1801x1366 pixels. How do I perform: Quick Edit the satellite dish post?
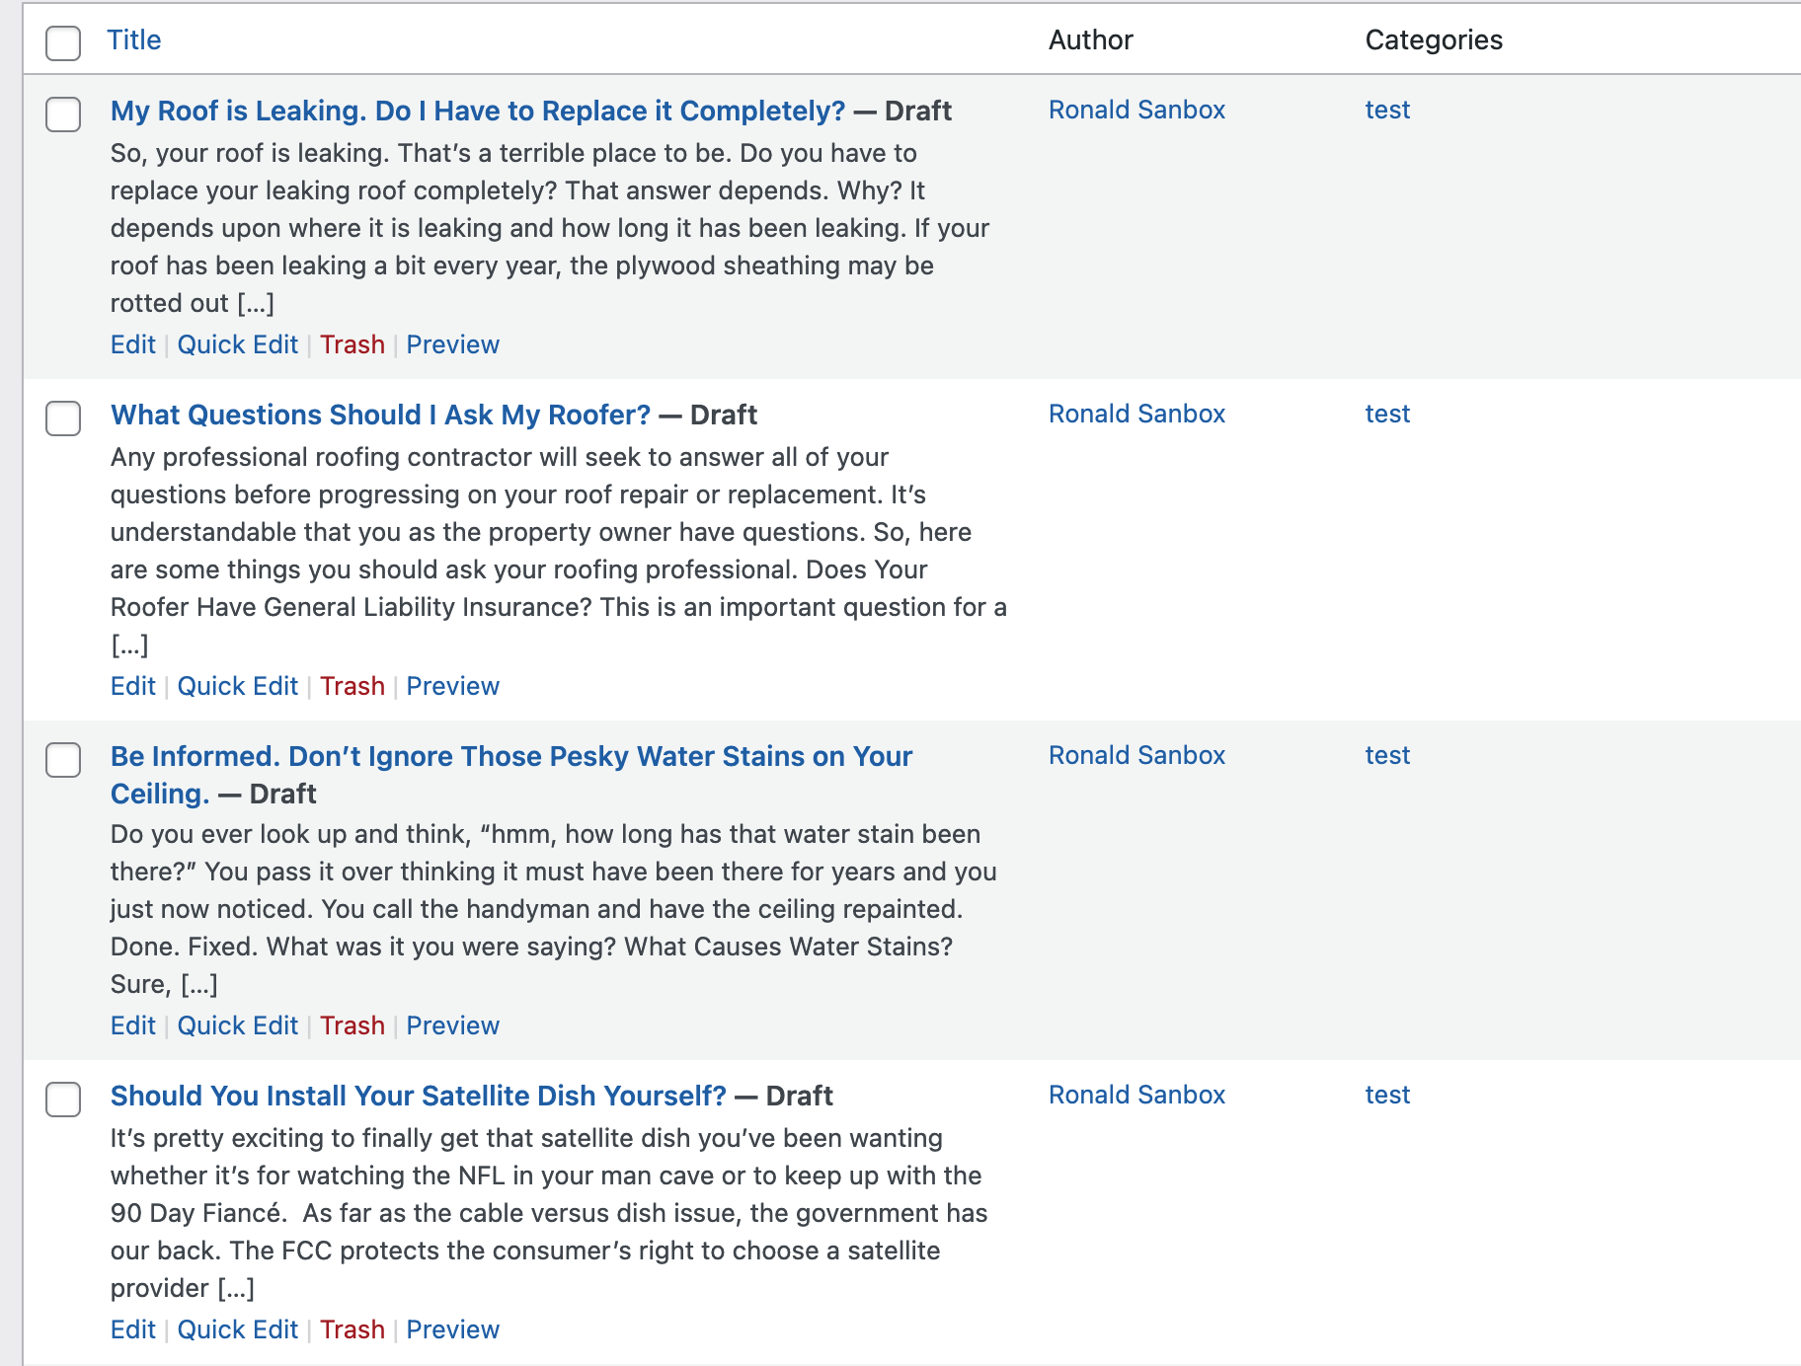coord(237,1329)
